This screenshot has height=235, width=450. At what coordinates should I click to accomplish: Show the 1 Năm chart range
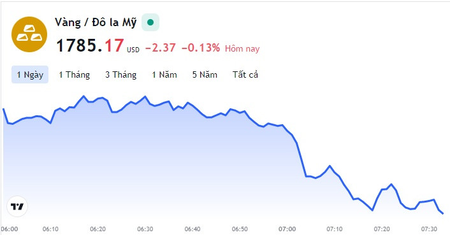click(x=164, y=75)
